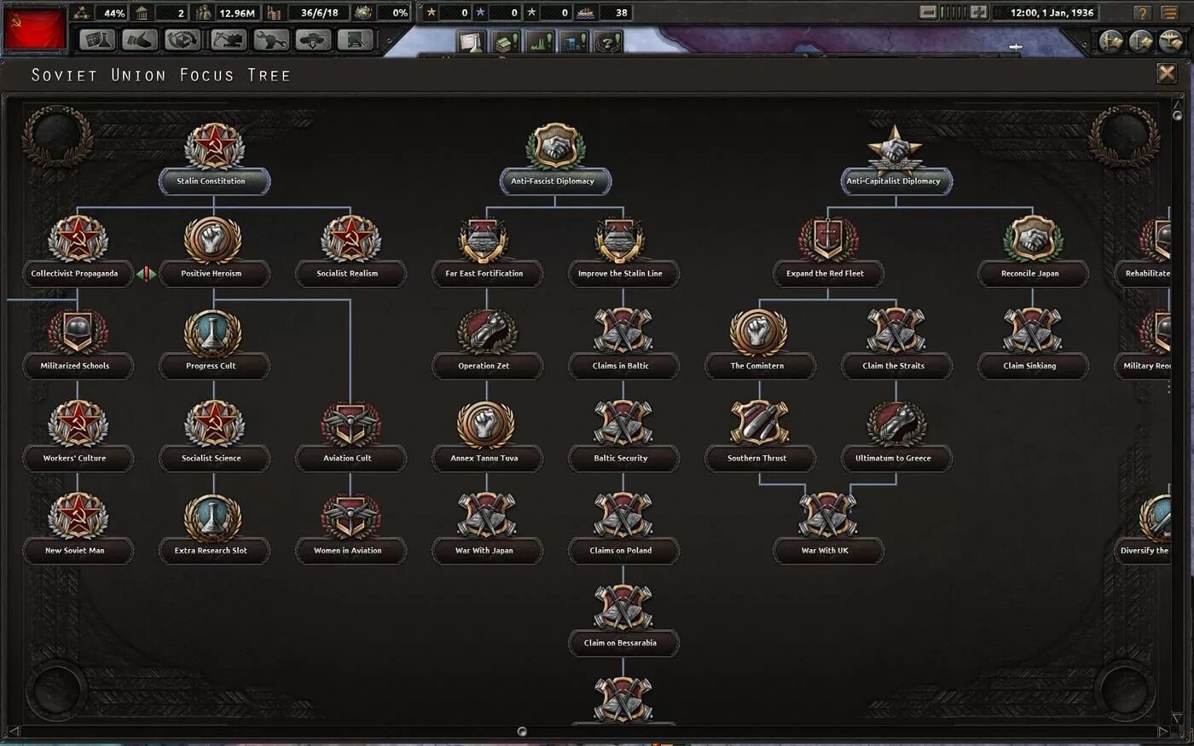
Task: Decrease game speed with minus button
Action: (x=929, y=13)
